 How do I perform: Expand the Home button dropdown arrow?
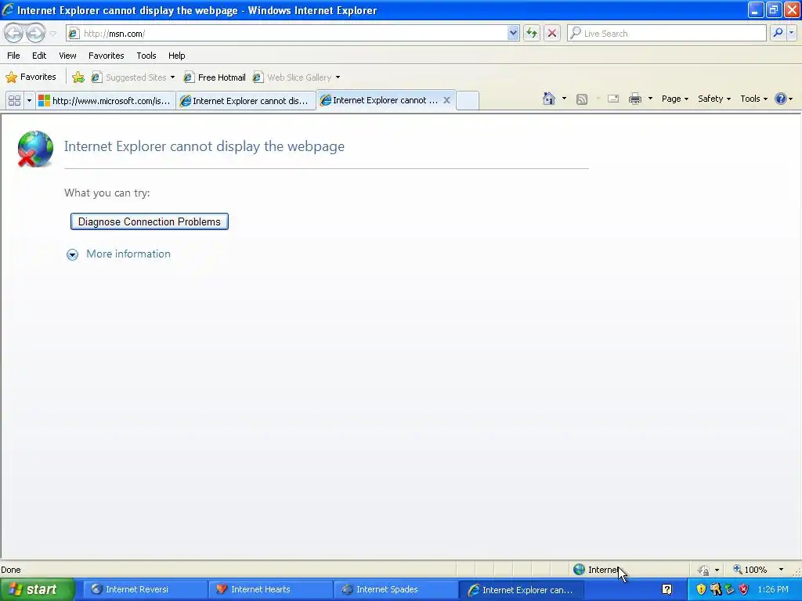[564, 99]
